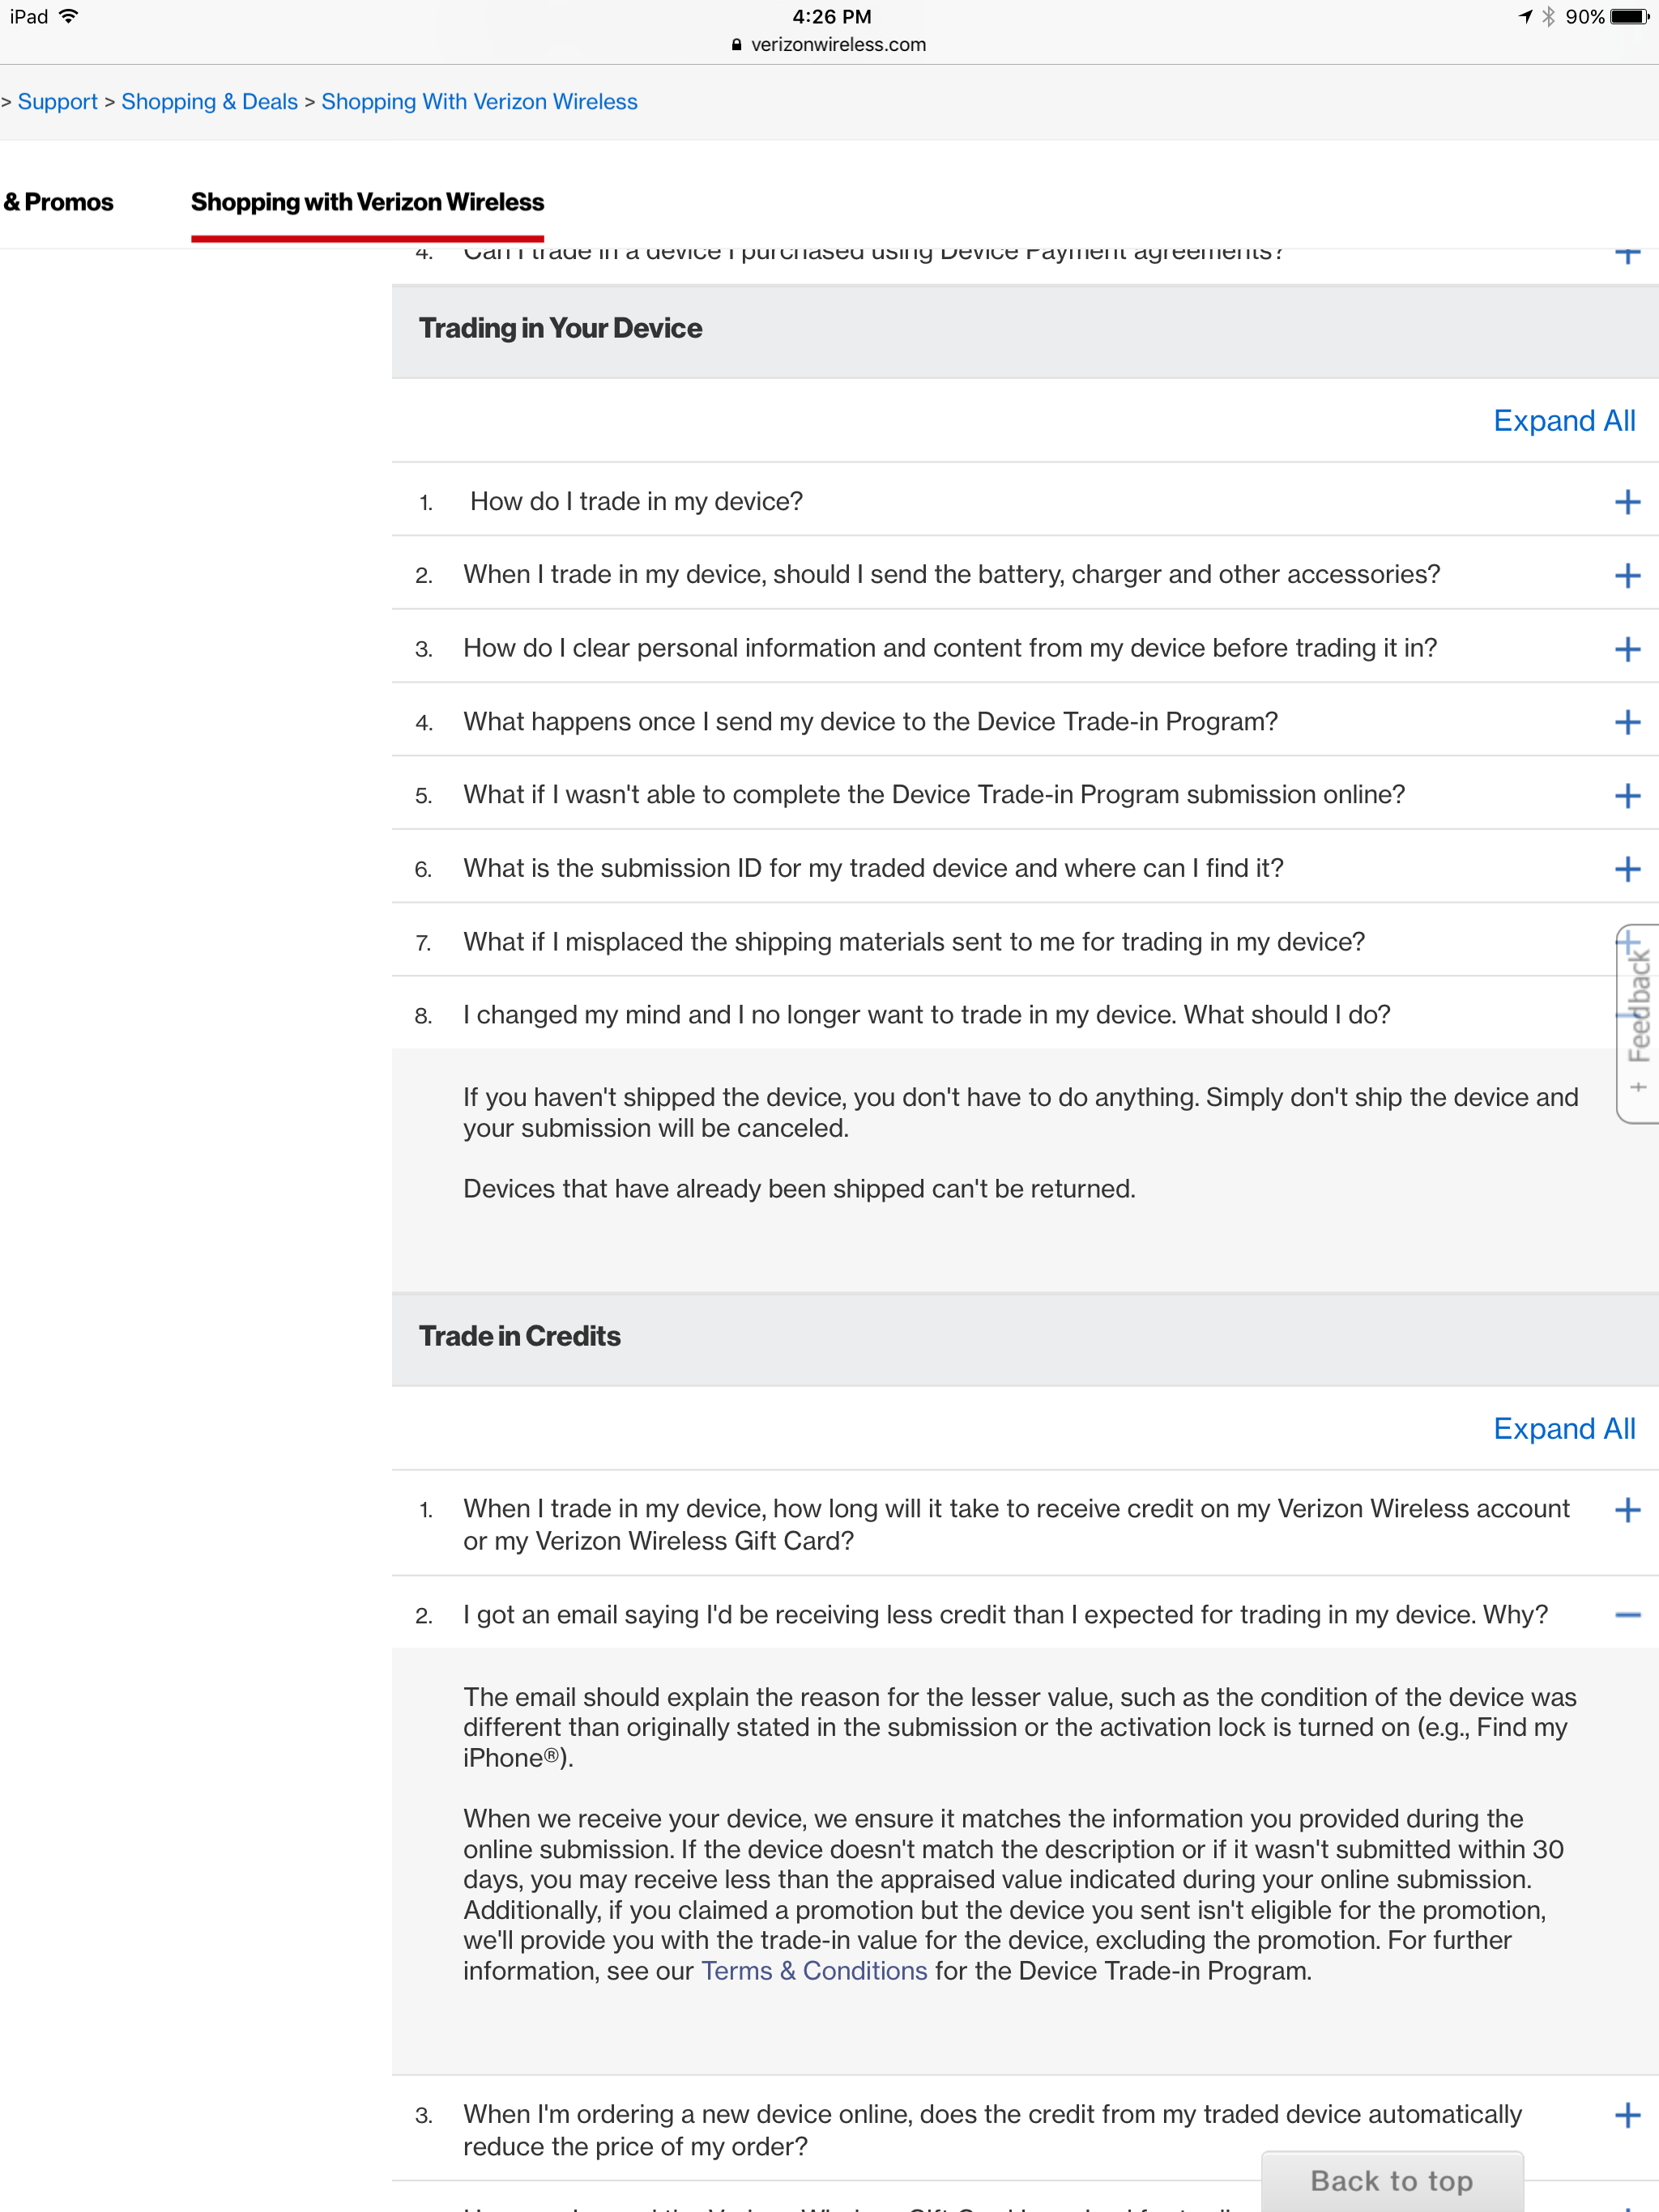Viewport: 1659px width, 2212px height.
Task: Expand misplaced shipping materials question
Action: [1025, 942]
